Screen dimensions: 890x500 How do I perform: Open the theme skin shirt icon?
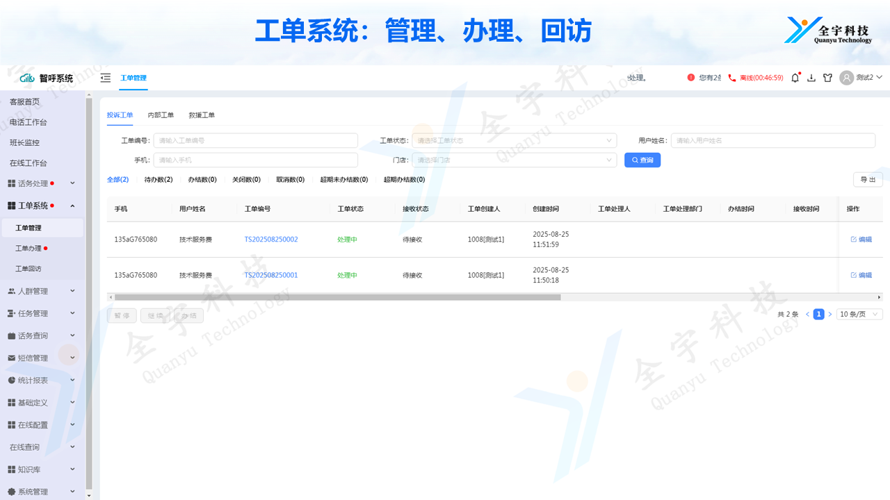point(827,78)
